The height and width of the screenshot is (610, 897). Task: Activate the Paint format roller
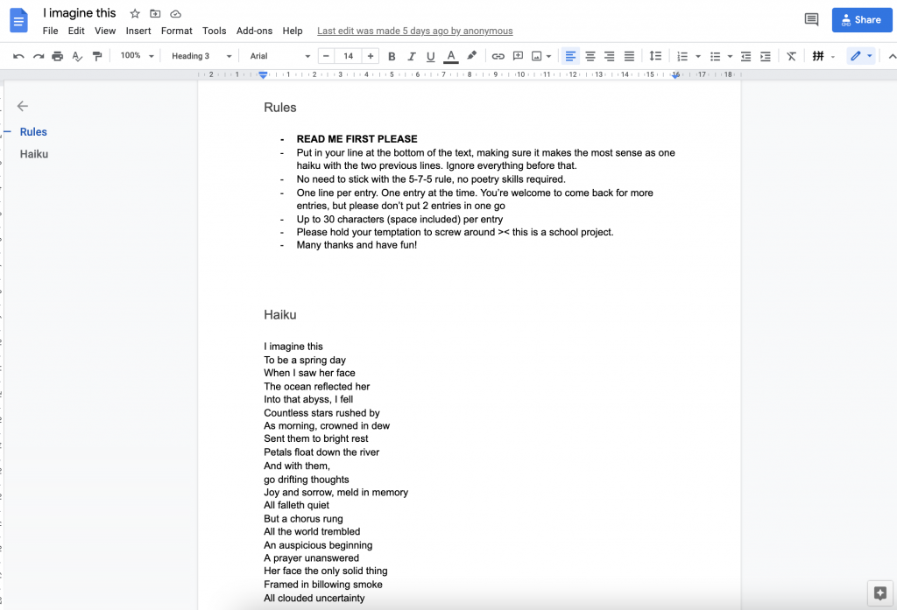[97, 56]
